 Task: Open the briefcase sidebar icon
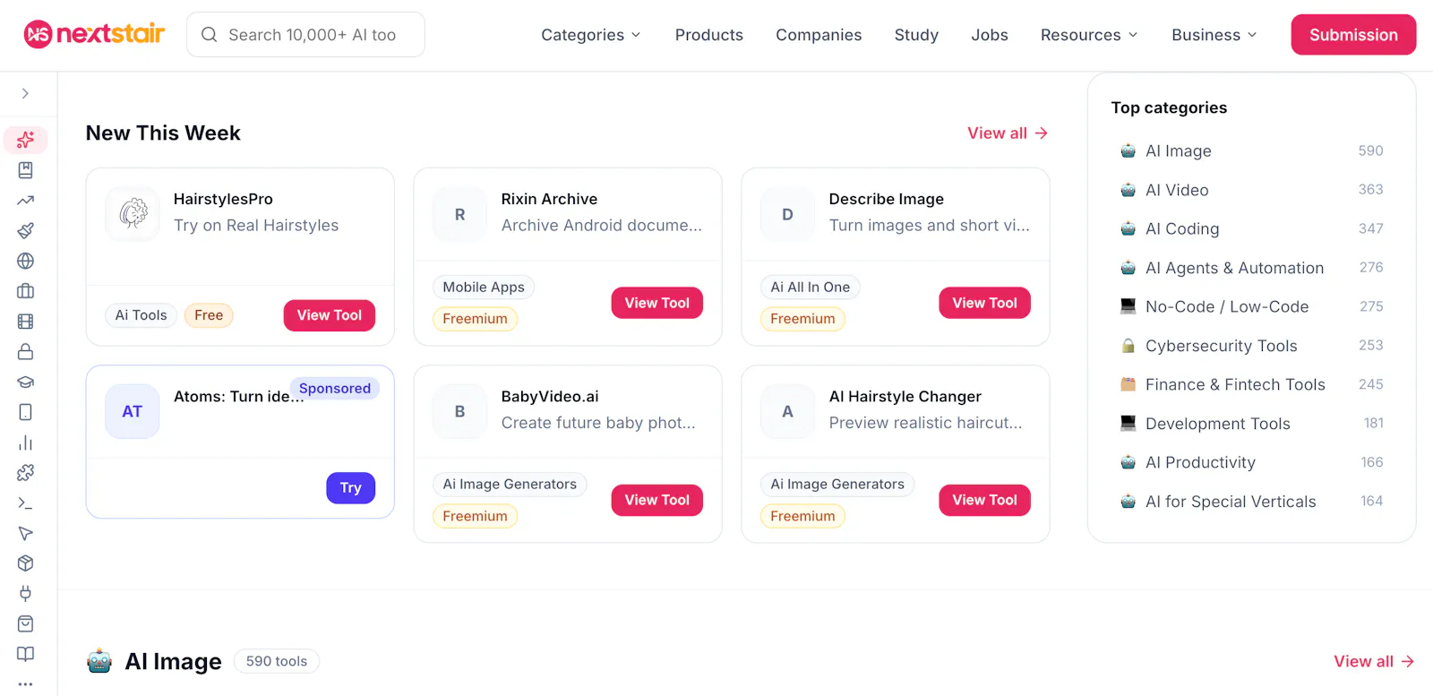click(26, 291)
